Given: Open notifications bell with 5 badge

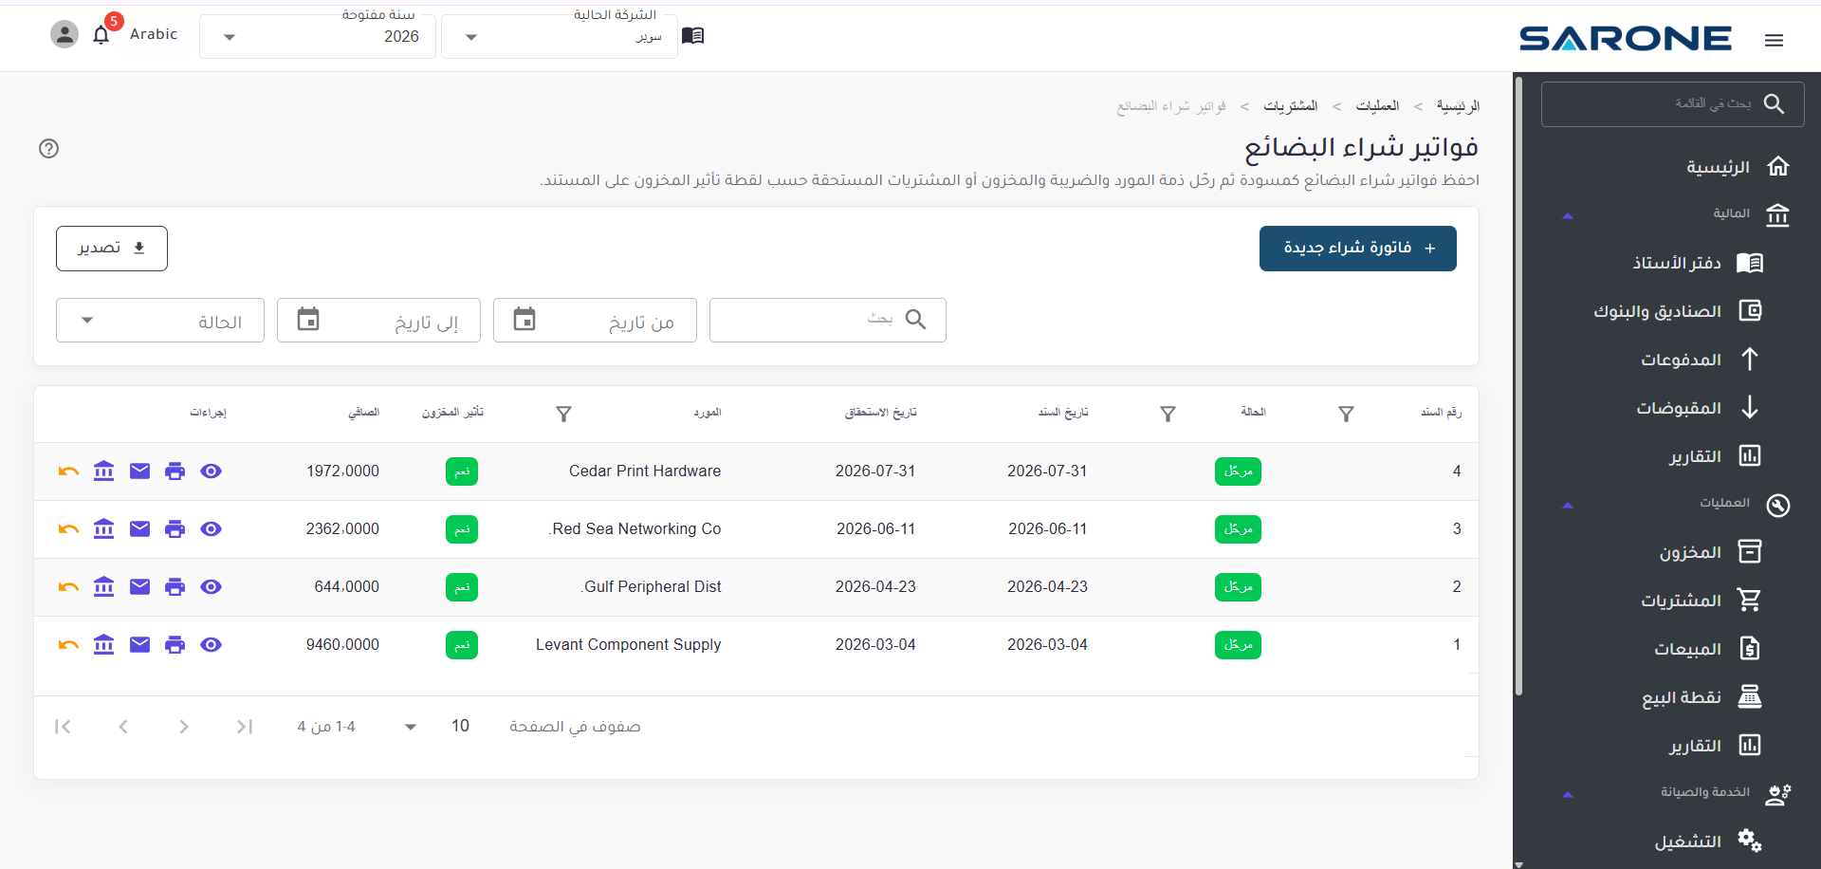Looking at the screenshot, I should [101, 35].
